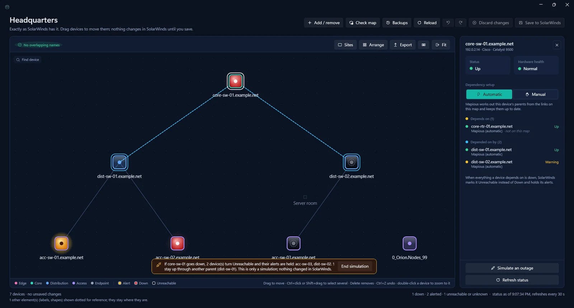Click the No overlapping names check badge
Viewport: 574px width, 308px height.
[x=39, y=45]
